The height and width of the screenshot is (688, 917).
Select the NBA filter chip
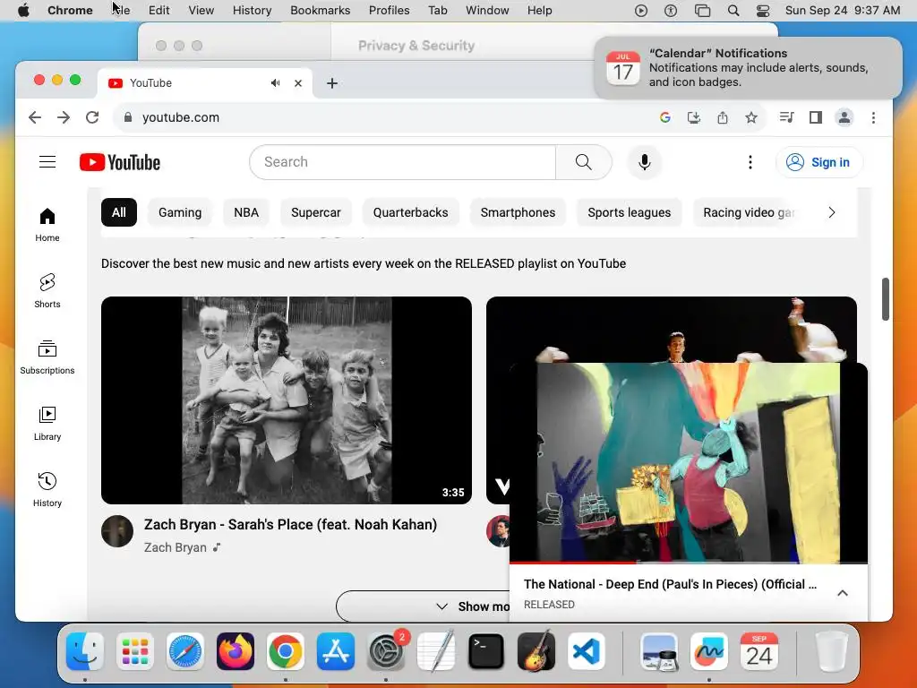246,212
